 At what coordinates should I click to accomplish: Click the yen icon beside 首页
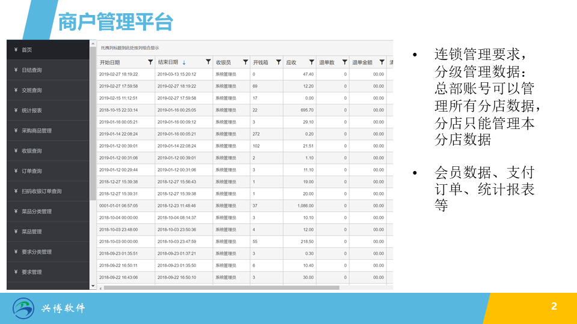coord(16,50)
